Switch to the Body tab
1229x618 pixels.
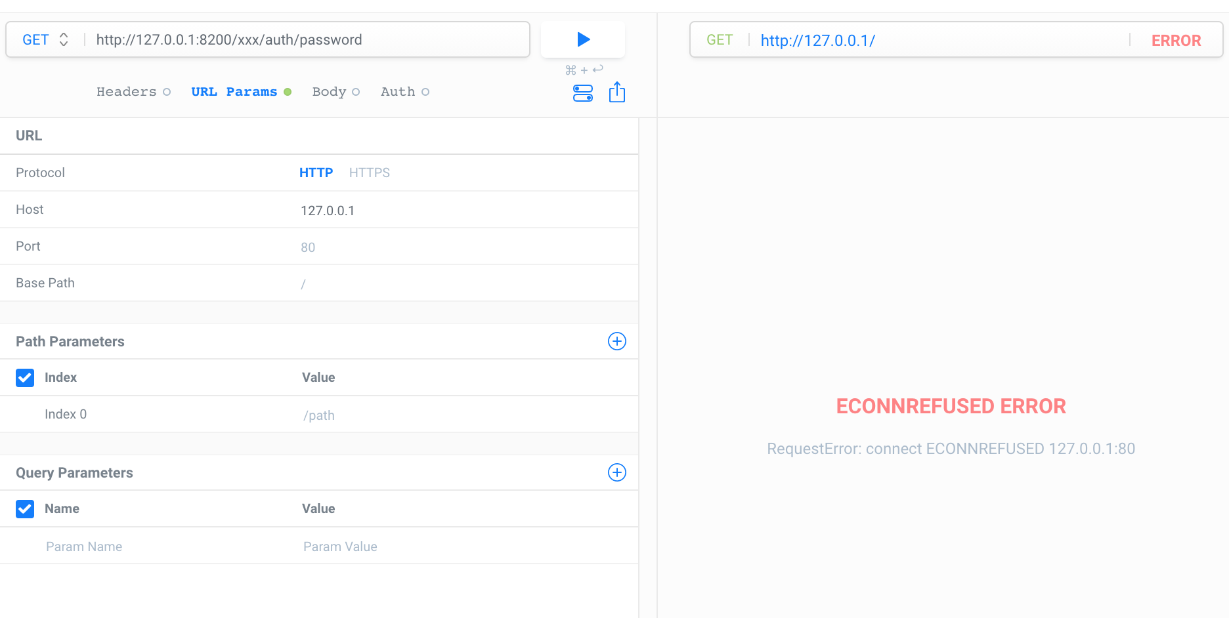point(329,91)
